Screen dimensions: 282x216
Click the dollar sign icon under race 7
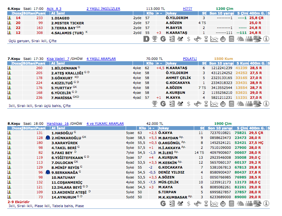[x=189, y=104]
